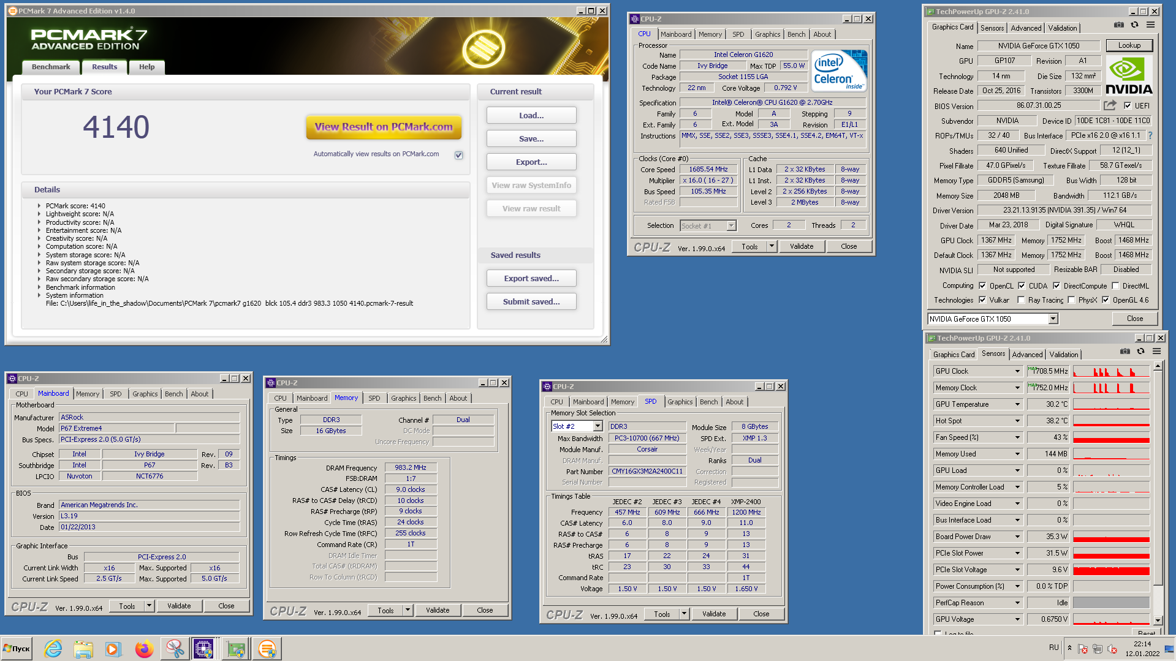This screenshot has height=661, width=1176.
Task: Open hamburger menu in GPU-Z Sensors window
Action: click(x=1156, y=352)
